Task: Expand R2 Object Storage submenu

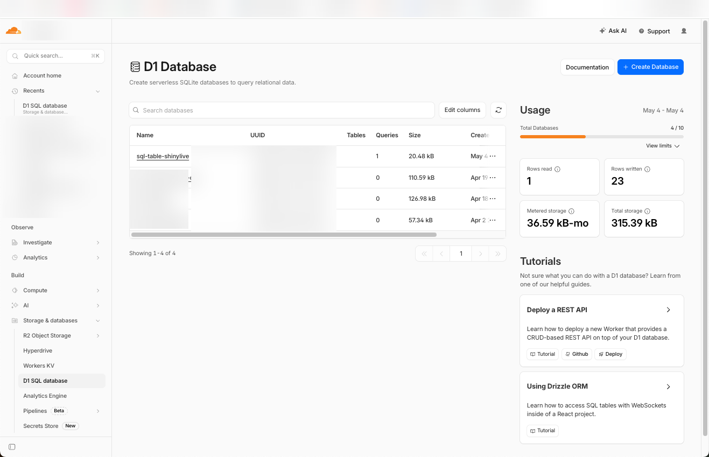Action: tap(98, 336)
